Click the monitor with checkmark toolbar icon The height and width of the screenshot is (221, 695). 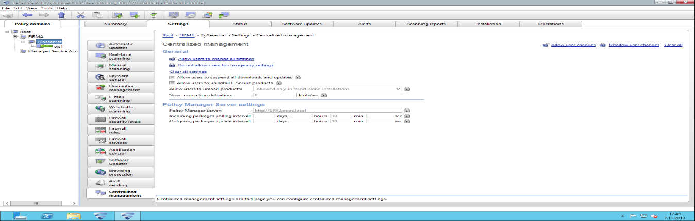pyautogui.click(x=174, y=15)
